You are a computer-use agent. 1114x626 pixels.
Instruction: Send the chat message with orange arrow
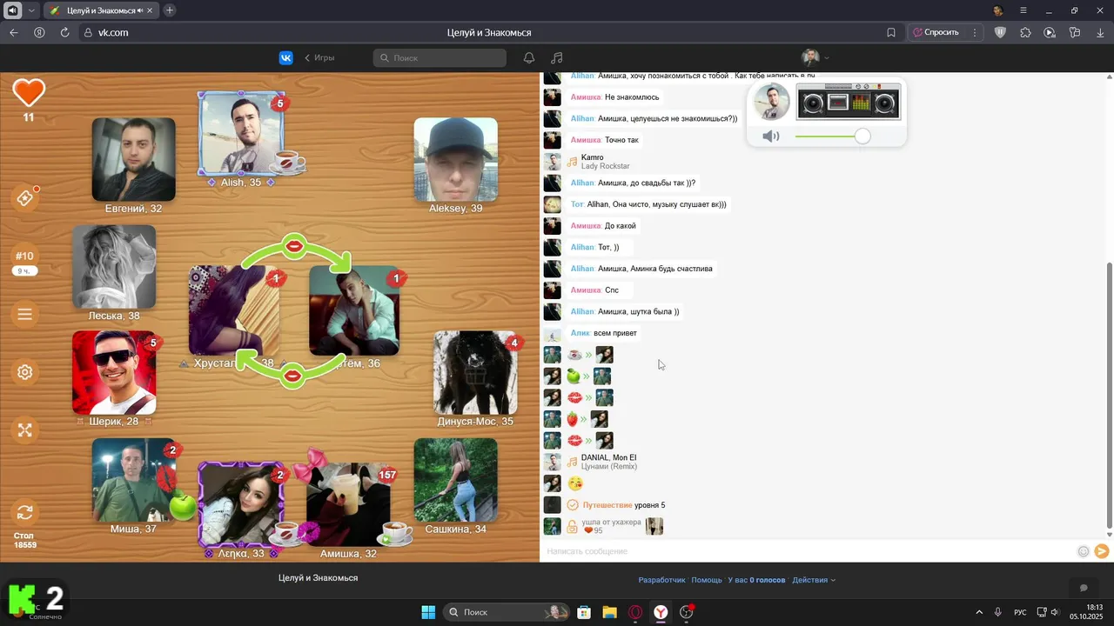click(1102, 551)
